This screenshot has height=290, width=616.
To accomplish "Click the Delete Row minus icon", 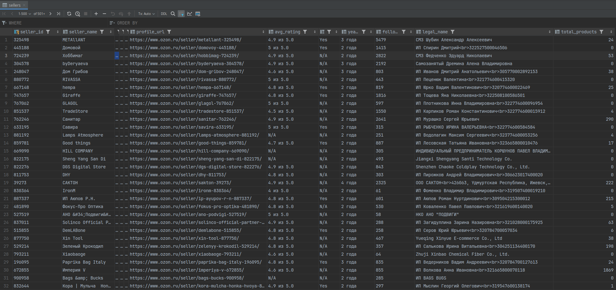I will tap(104, 14).
